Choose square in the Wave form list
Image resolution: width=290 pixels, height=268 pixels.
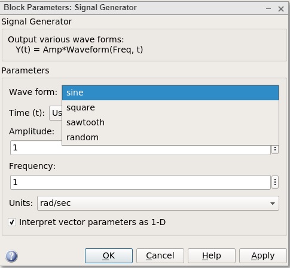[170, 107]
